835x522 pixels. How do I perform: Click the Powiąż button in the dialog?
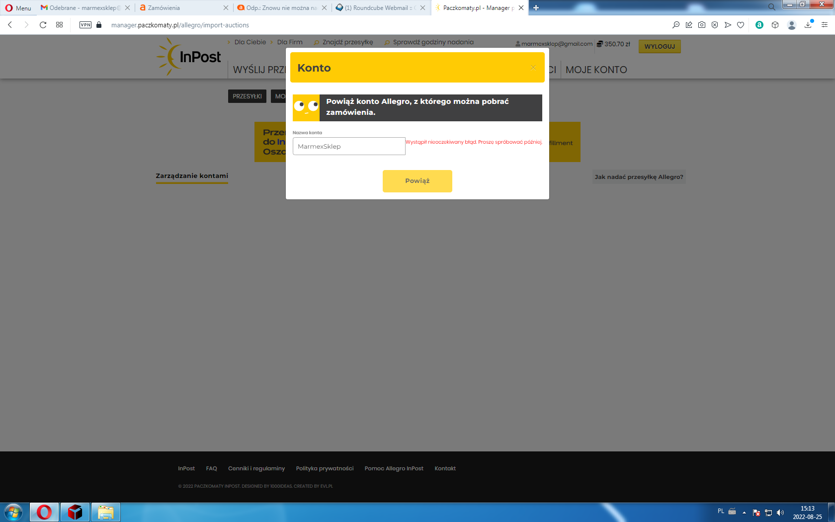pos(417,181)
